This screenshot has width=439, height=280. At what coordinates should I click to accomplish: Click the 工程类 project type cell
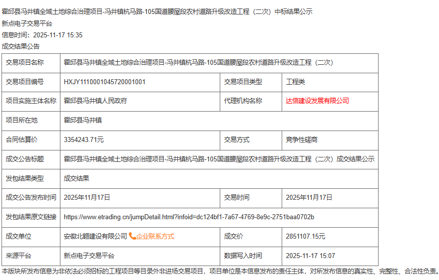tap(295, 82)
